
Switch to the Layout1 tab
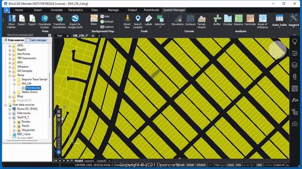click(x=89, y=161)
